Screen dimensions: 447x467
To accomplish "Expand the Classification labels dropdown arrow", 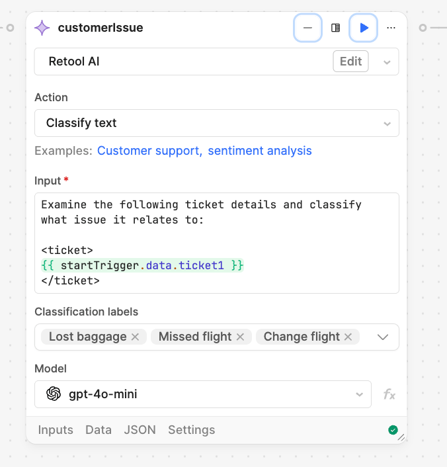I will click(382, 337).
